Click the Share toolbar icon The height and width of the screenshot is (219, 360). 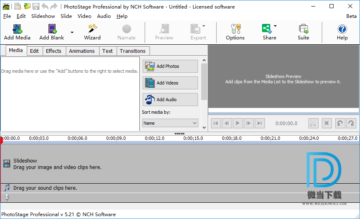pos(267,29)
